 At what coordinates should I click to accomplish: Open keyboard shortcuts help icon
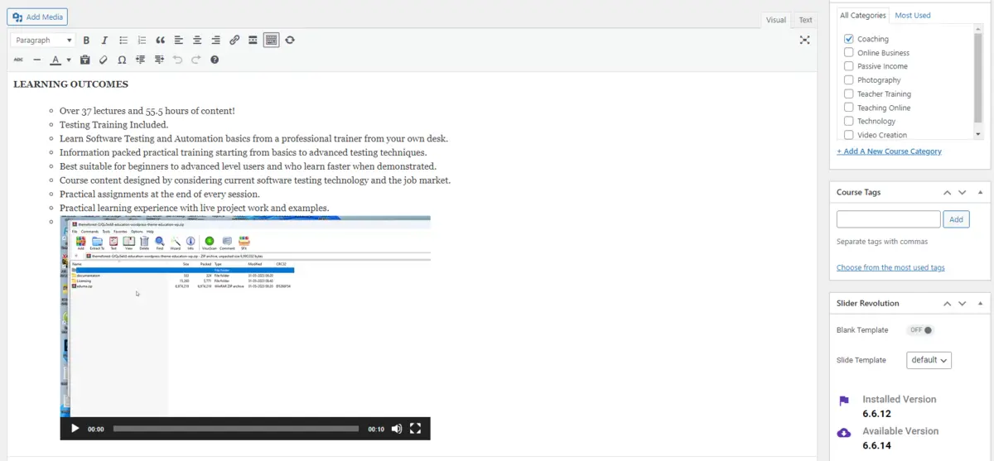click(x=215, y=60)
